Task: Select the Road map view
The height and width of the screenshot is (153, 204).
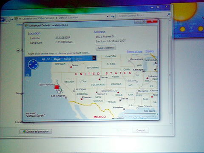Action: pyautogui.click(x=57, y=59)
